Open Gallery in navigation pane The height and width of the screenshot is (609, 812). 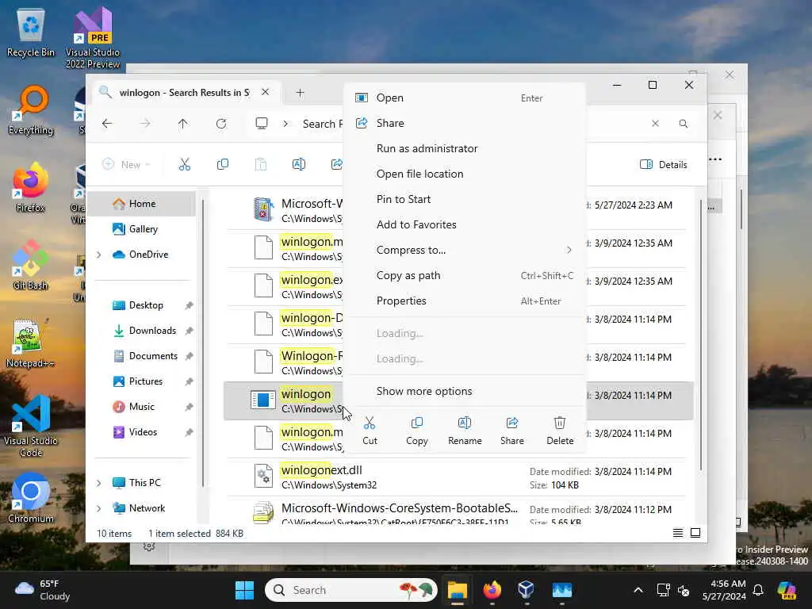[143, 229]
